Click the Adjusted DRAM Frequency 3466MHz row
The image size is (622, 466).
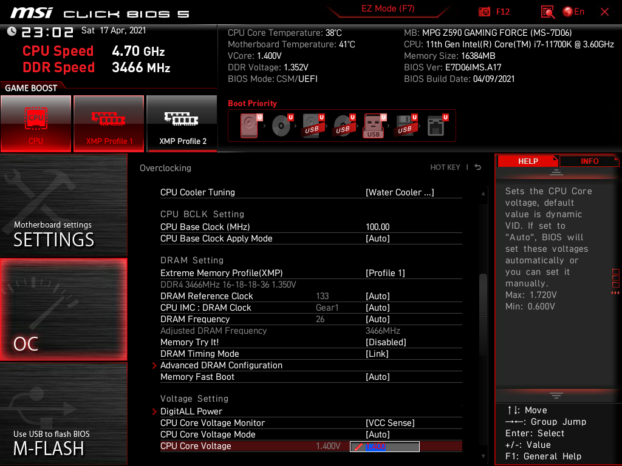311,331
